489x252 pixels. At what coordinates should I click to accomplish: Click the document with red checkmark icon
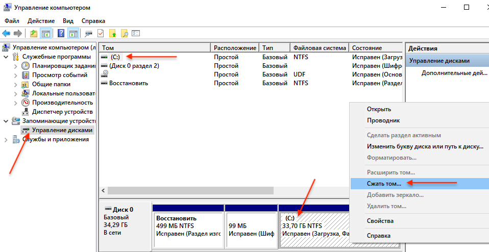point(101,33)
